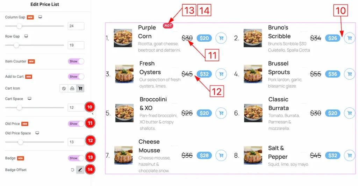Click the $26 price badge for Bruno's Scribble

[332, 38]
